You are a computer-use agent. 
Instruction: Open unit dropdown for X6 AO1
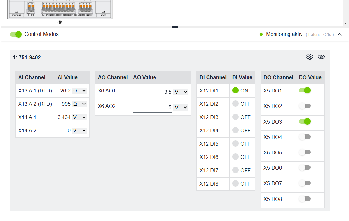tap(181, 92)
